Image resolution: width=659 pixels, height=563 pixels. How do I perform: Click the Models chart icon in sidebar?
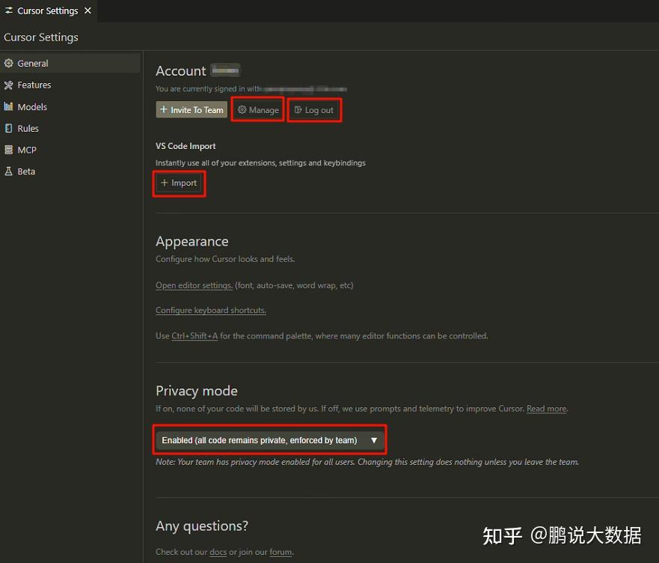click(9, 107)
